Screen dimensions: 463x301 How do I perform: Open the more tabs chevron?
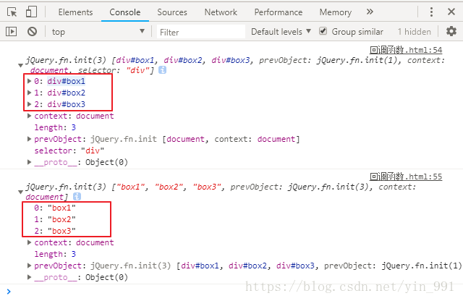pyautogui.click(x=370, y=12)
